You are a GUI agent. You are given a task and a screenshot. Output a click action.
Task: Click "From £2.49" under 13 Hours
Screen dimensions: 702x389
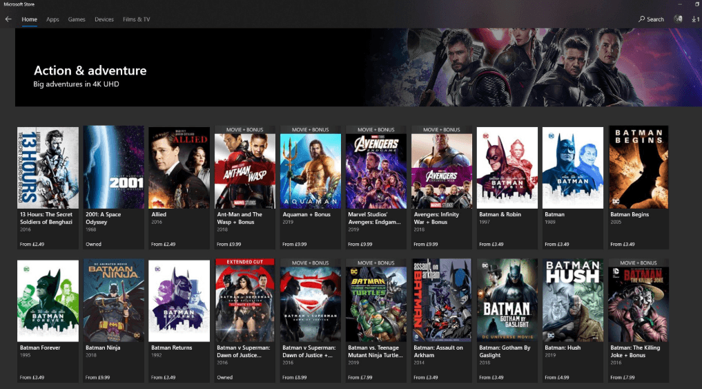[x=32, y=244]
